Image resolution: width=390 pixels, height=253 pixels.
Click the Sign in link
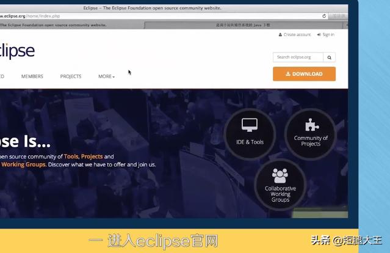[x=326, y=35]
